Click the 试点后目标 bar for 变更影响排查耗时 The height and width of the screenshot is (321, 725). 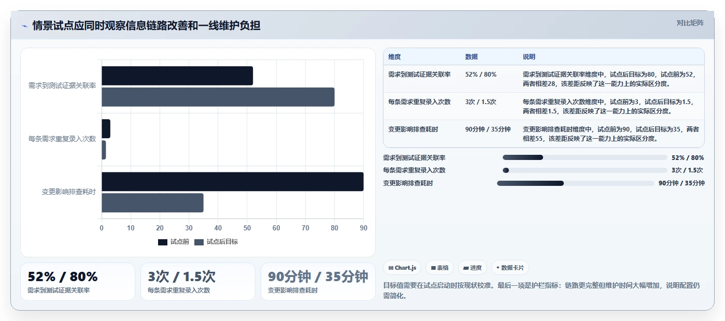click(x=152, y=203)
